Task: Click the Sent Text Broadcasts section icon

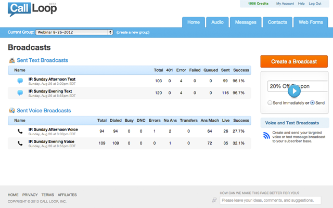Action: 12,60
